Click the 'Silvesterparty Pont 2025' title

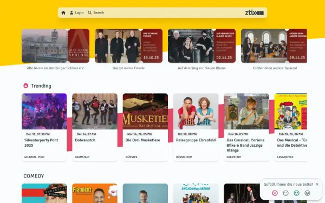41,143
